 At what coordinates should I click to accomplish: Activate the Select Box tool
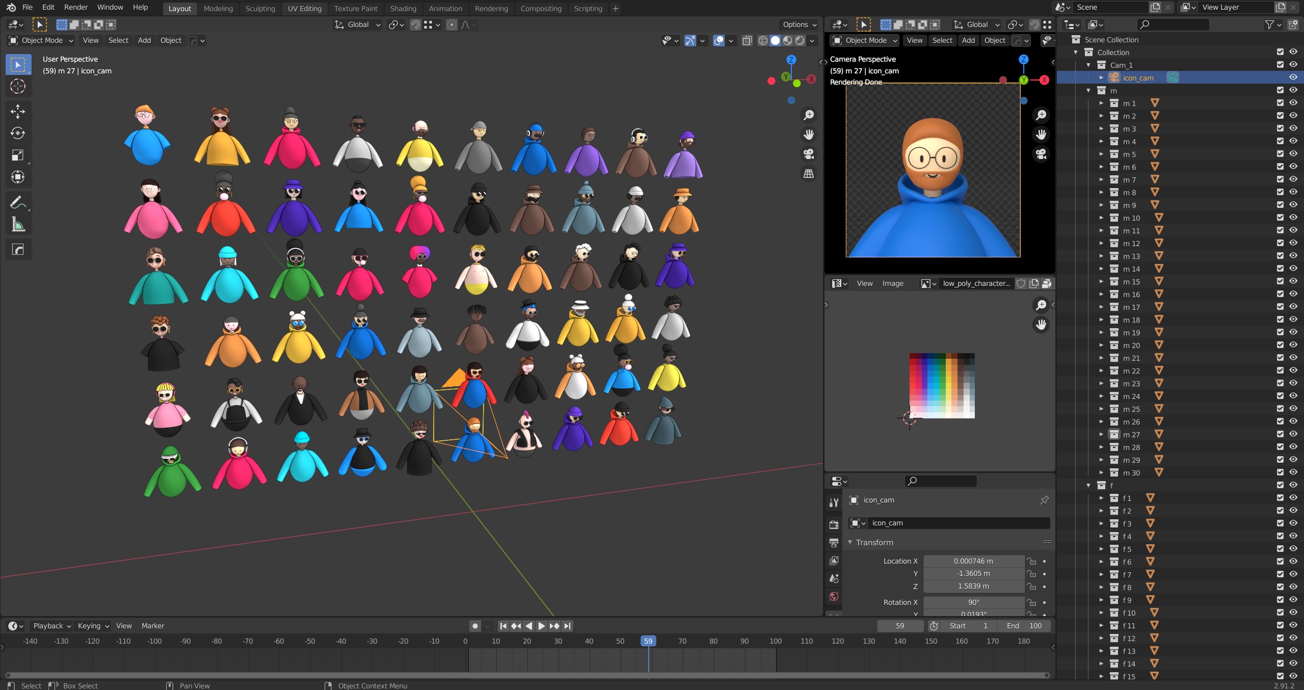(18, 65)
